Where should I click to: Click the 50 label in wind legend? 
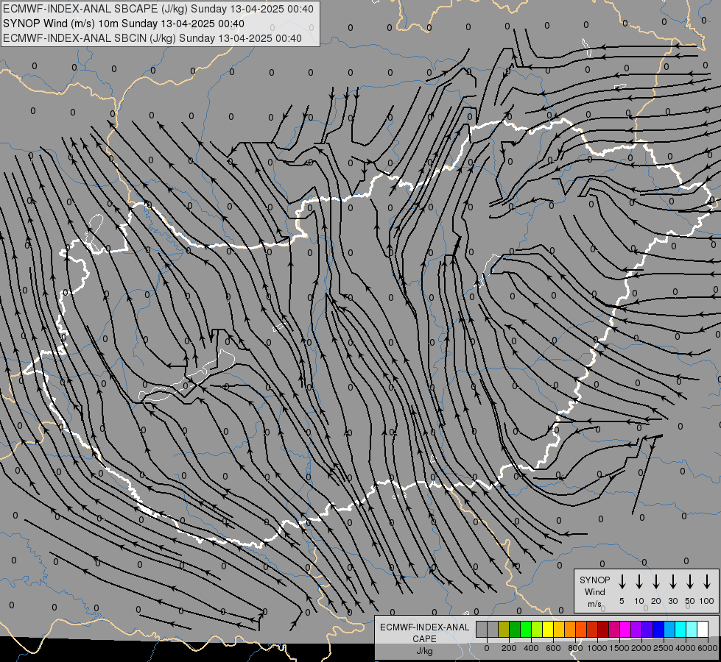pos(690,601)
